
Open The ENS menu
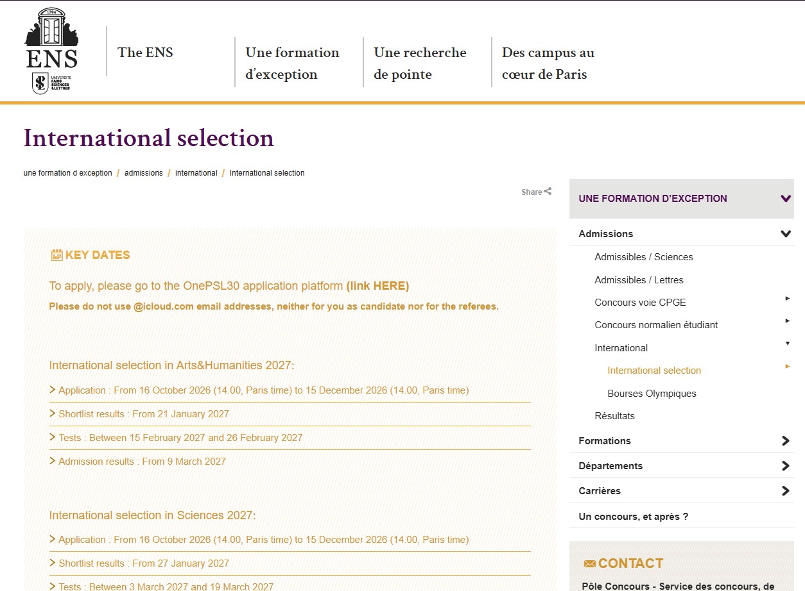pos(145,53)
